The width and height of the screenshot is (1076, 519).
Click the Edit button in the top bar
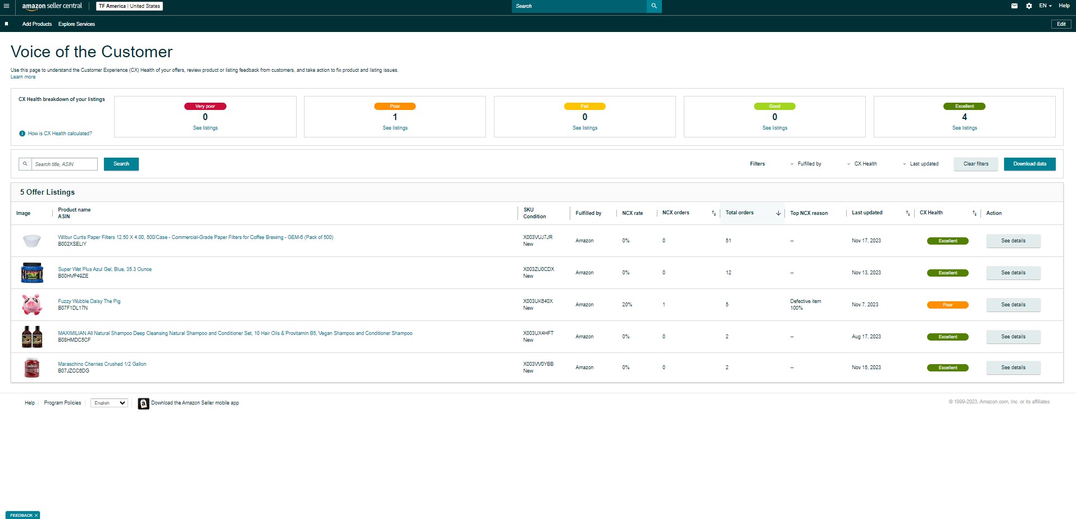tap(1061, 24)
